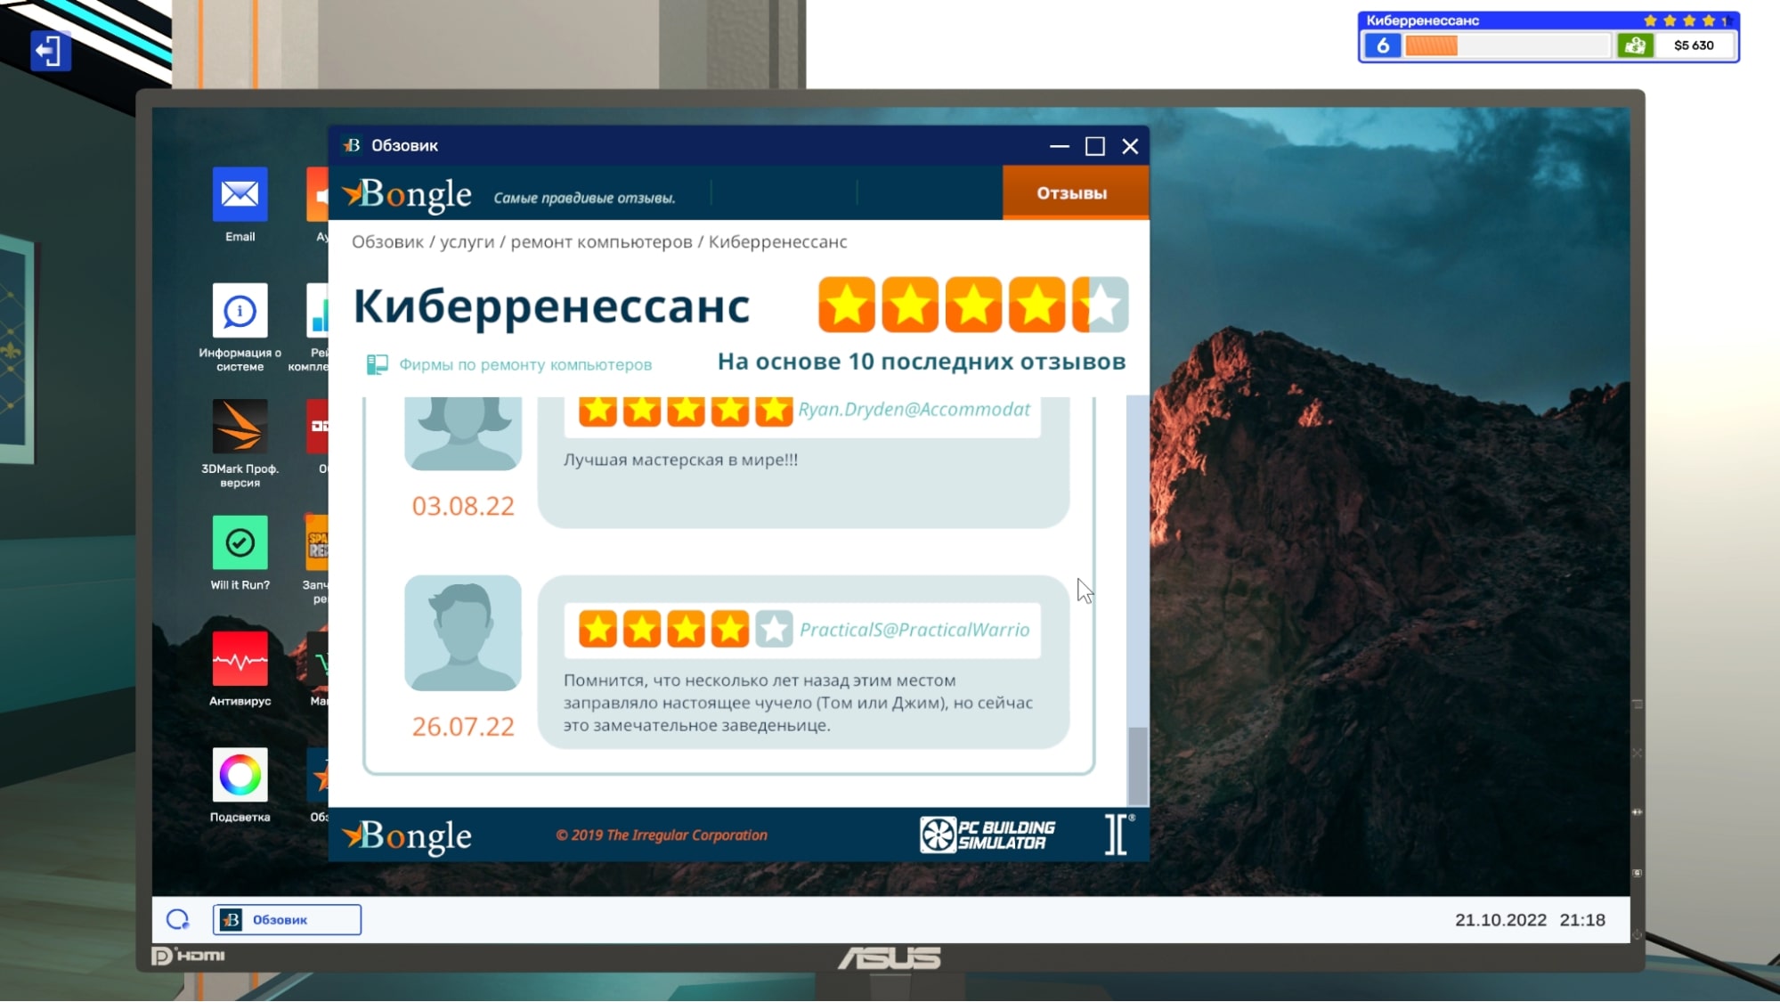This screenshot has width=1780, height=1002.
Task: Open Информация о системе desktop icon
Action: 240,311
